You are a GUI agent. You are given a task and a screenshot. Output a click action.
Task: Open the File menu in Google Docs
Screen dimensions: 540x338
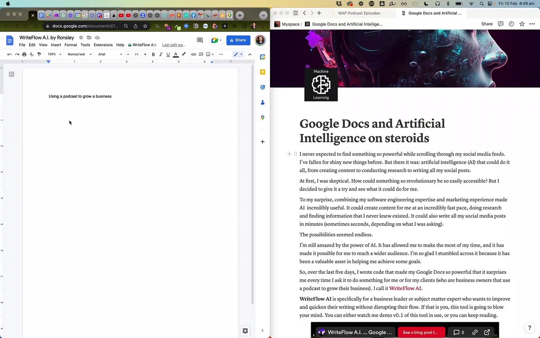pyautogui.click(x=22, y=45)
